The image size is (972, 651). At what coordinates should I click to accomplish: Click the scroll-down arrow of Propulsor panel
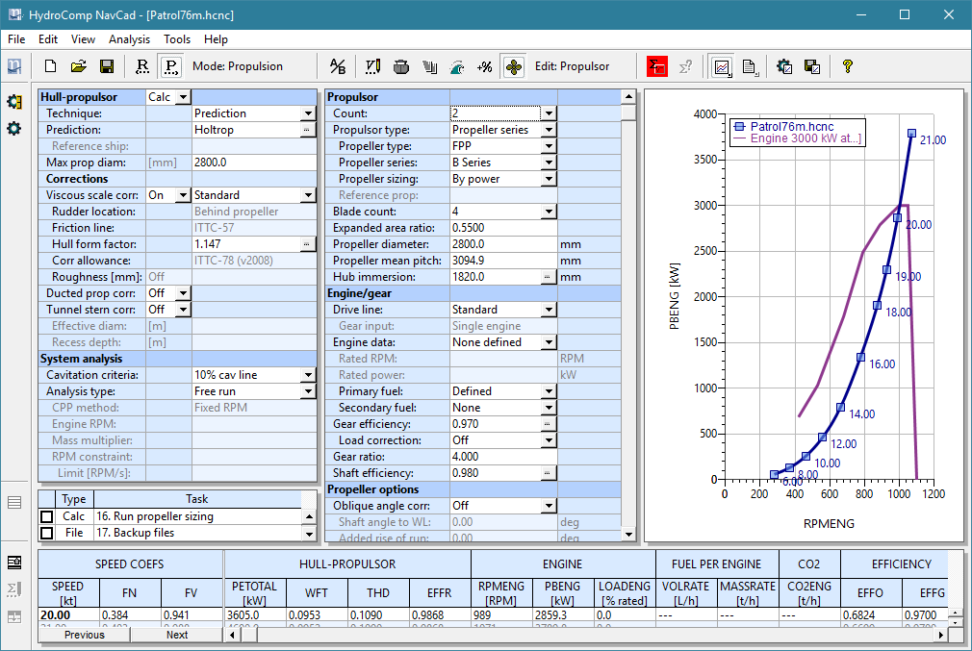628,534
